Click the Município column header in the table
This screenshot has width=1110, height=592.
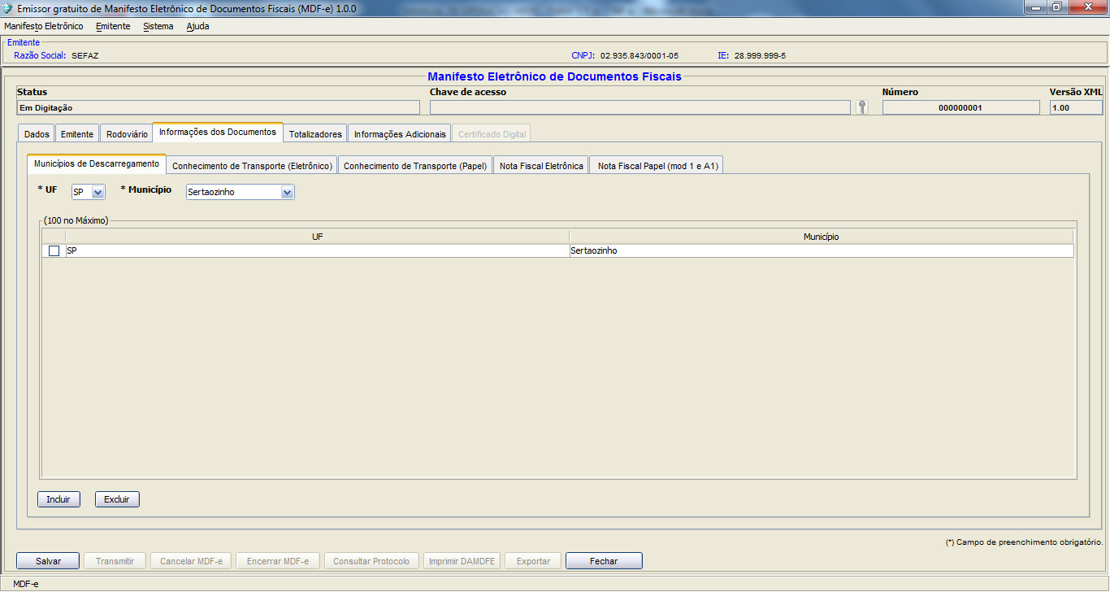click(x=822, y=237)
